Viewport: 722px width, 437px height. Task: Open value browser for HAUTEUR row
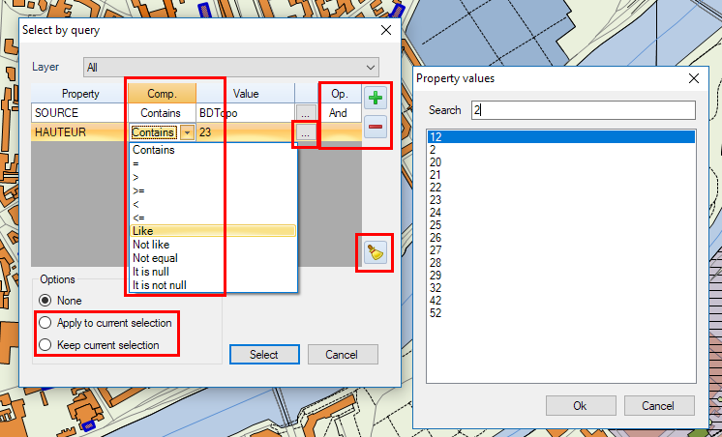point(306,132)
